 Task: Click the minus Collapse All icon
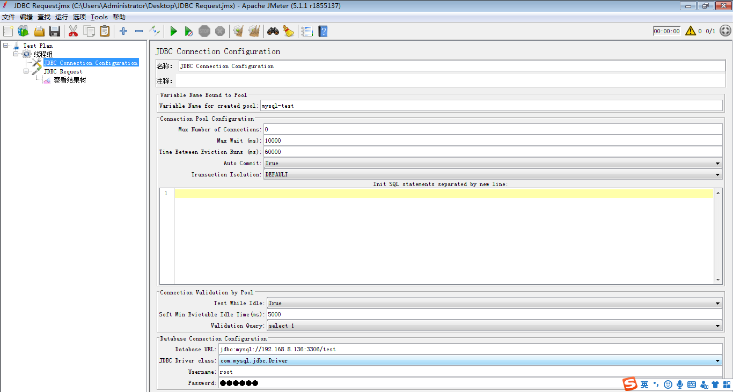click(139, 31)
